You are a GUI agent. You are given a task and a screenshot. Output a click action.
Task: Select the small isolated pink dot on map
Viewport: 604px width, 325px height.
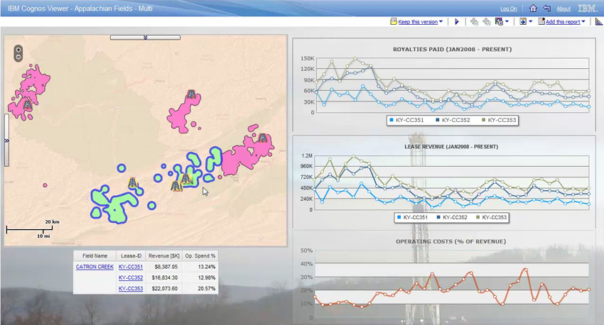(45, 185)
